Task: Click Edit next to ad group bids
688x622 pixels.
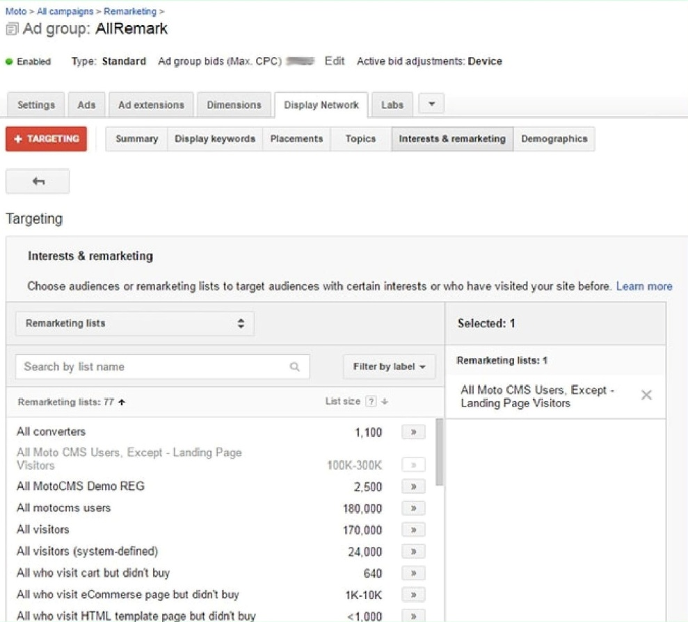Action: coord(335,61)
